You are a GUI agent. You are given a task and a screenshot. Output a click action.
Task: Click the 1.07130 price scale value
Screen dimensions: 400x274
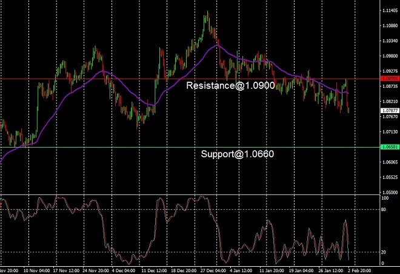coord(390,132)
